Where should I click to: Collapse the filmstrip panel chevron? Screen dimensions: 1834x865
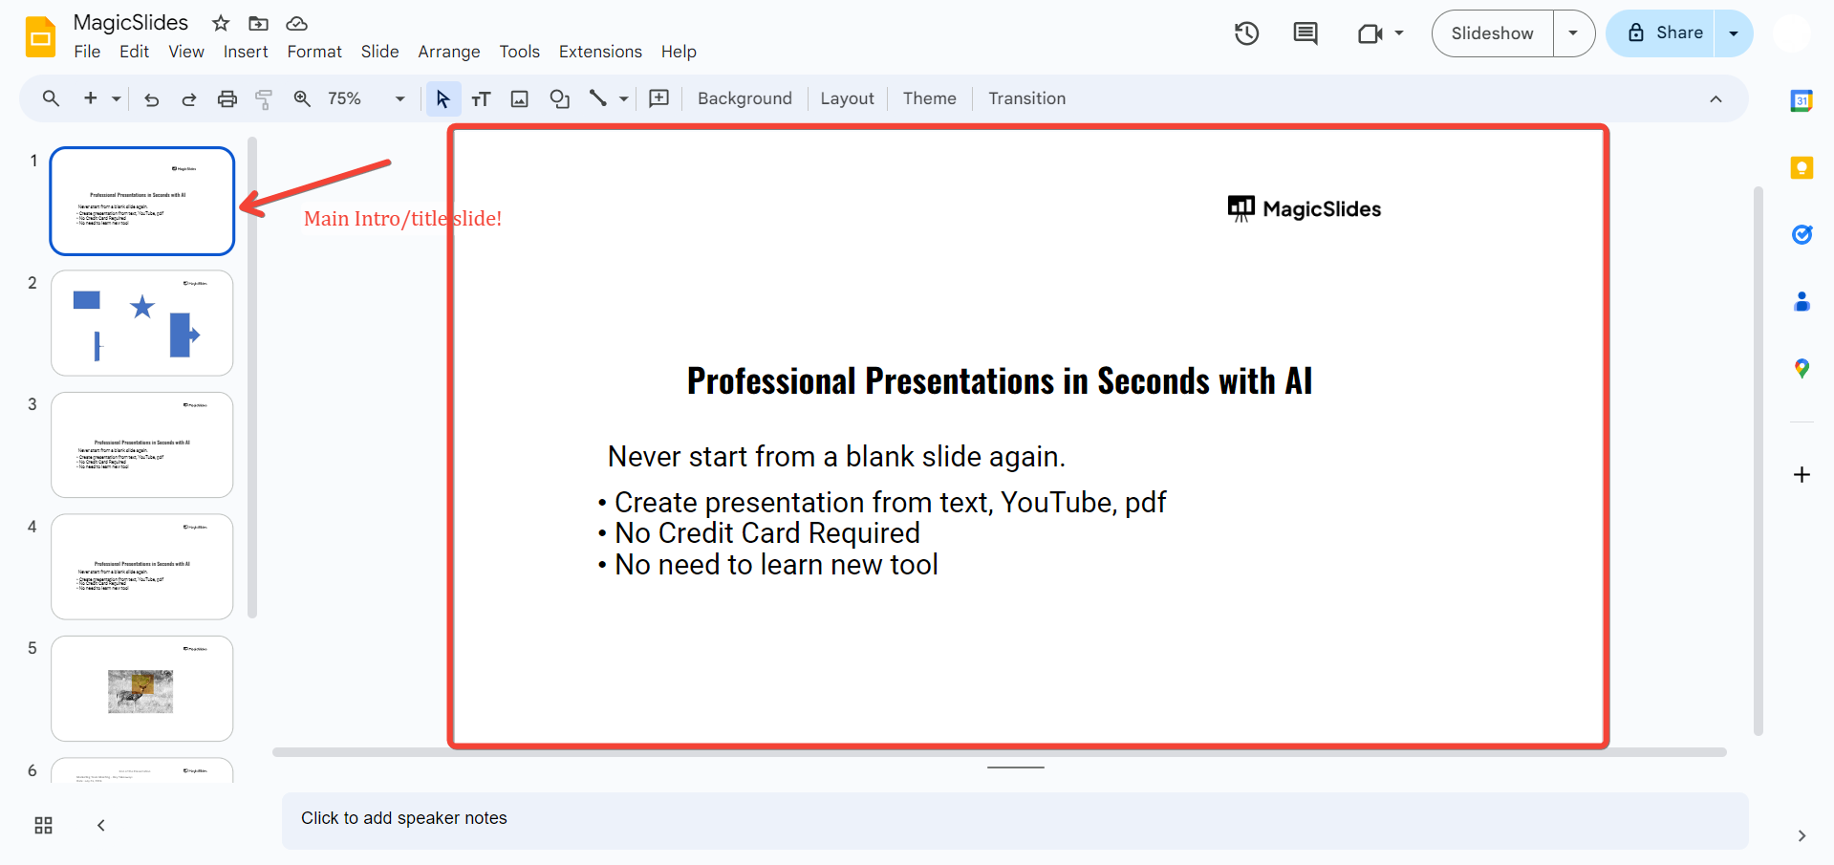coord(101,826)
